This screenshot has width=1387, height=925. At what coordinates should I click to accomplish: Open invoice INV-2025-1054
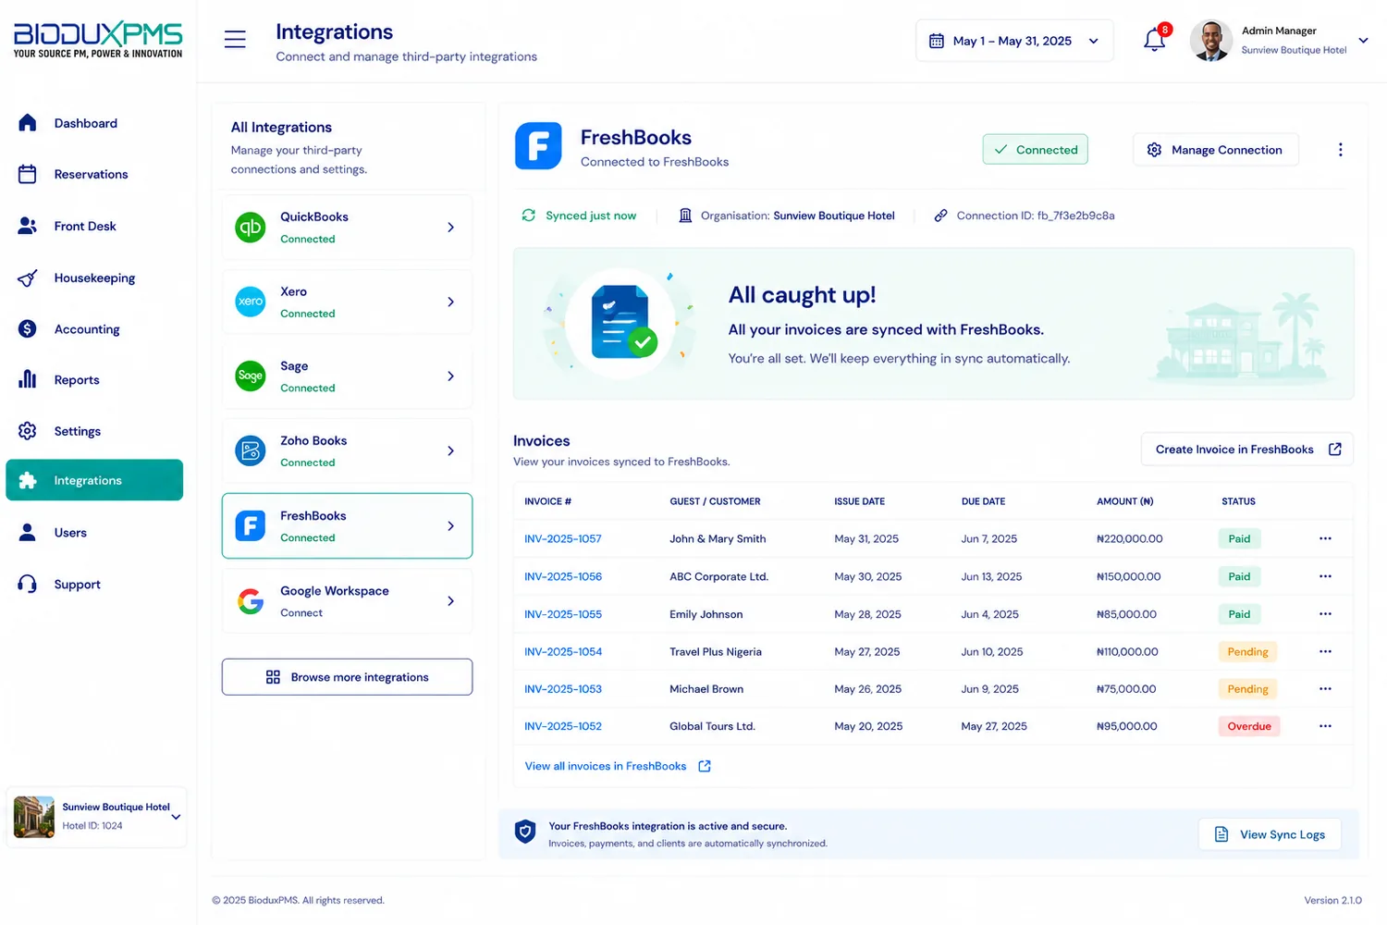click(563, 651)
